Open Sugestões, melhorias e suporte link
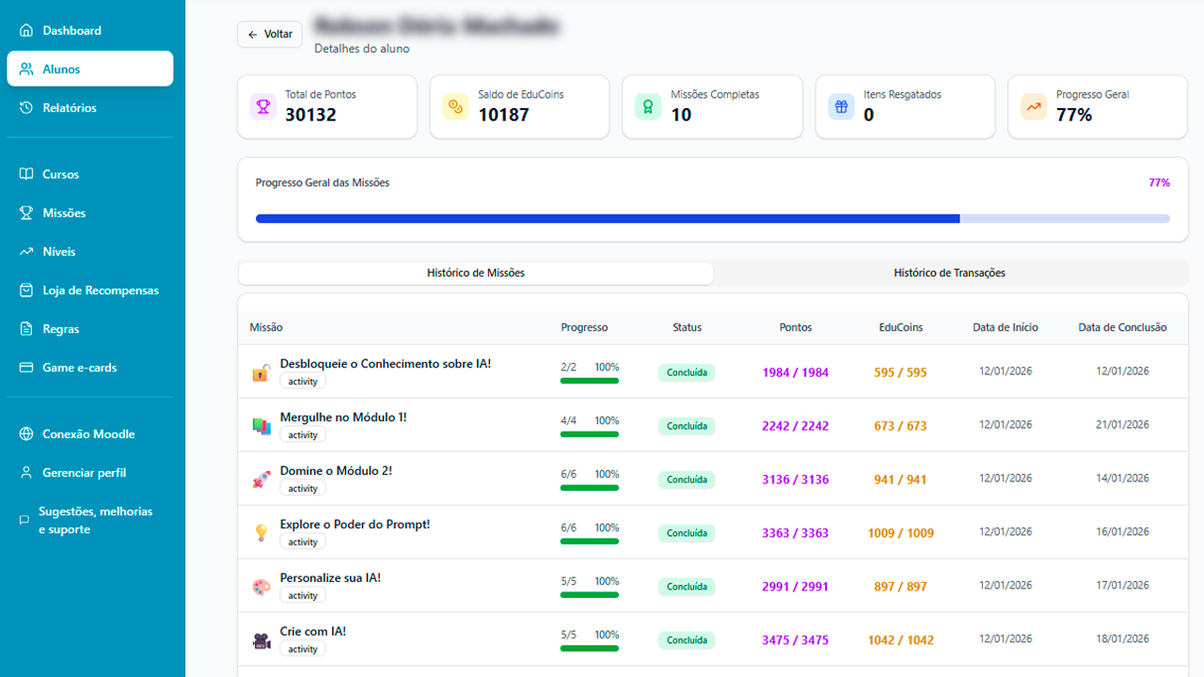Viewport: 1204px width, 677px height. pos(95,520)
